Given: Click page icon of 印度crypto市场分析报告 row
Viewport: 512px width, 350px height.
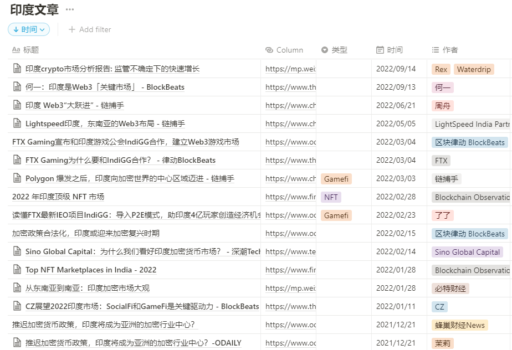Looking at the screenshot, I should (x=17, y=69).
